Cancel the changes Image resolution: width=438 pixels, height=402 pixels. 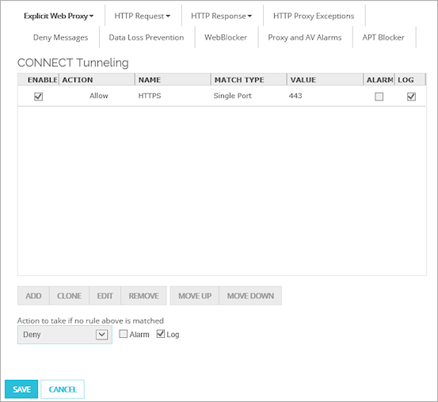click(x=63, y=389)
